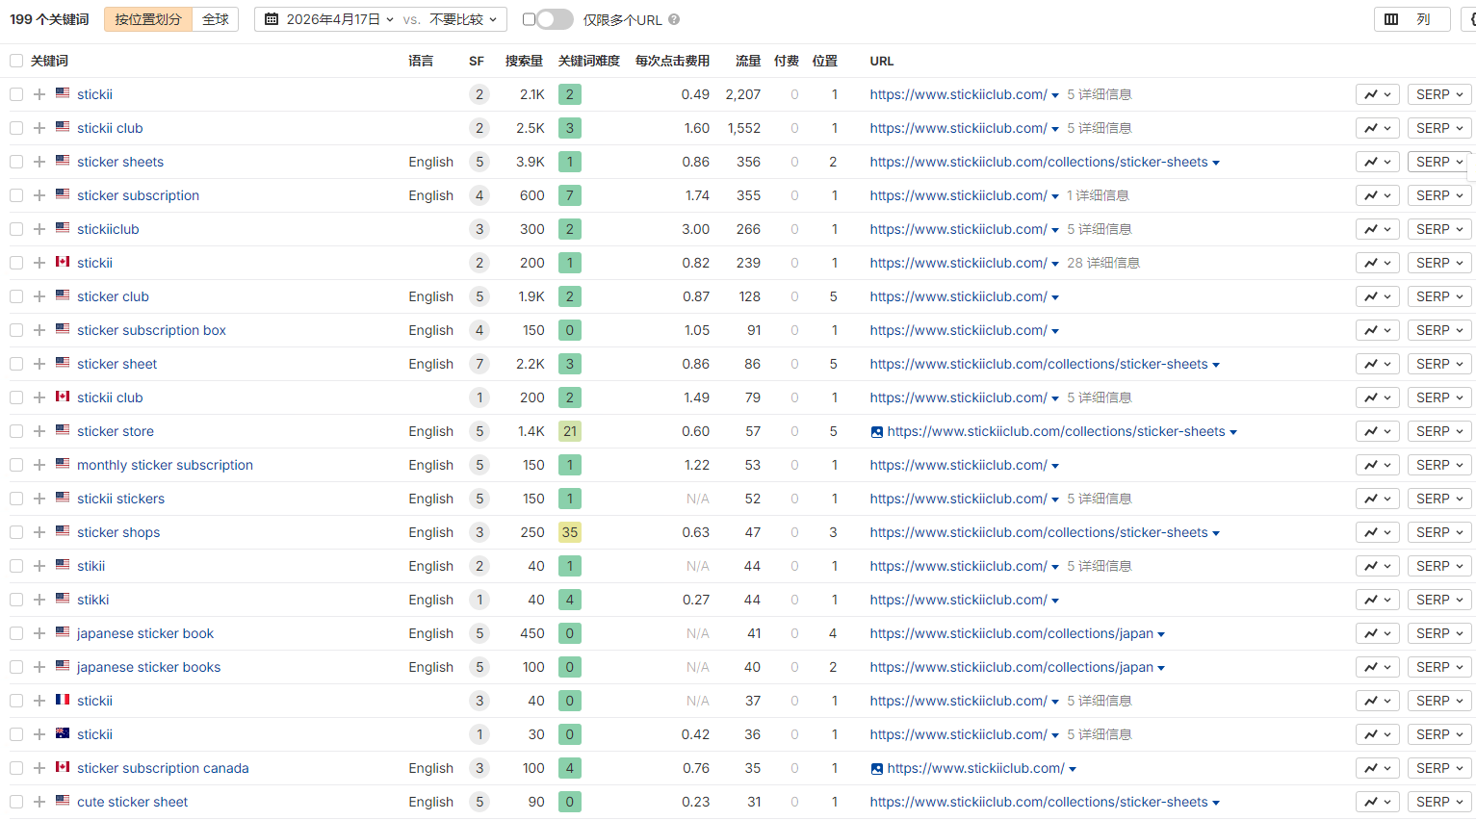Open the 不要比较 comparison dropdown
The image size is (1476, 820).
click(463, 19)
